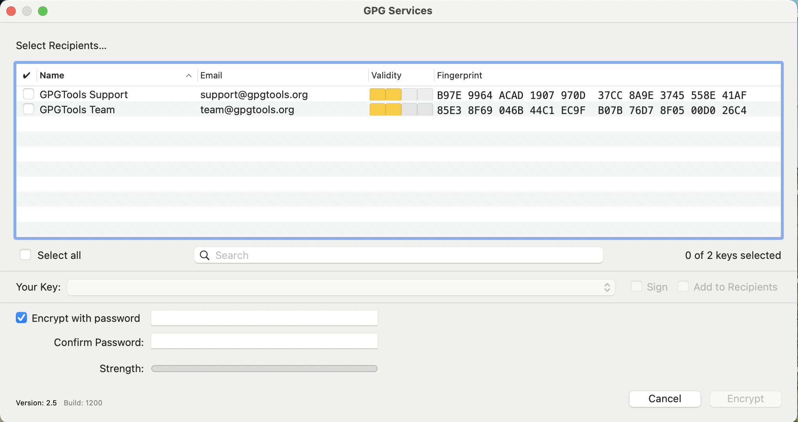The height and width of the screenshot is (422, 798).
Task: Check the GPGTools Support recipient checkbox
Action: coord(28,94)
